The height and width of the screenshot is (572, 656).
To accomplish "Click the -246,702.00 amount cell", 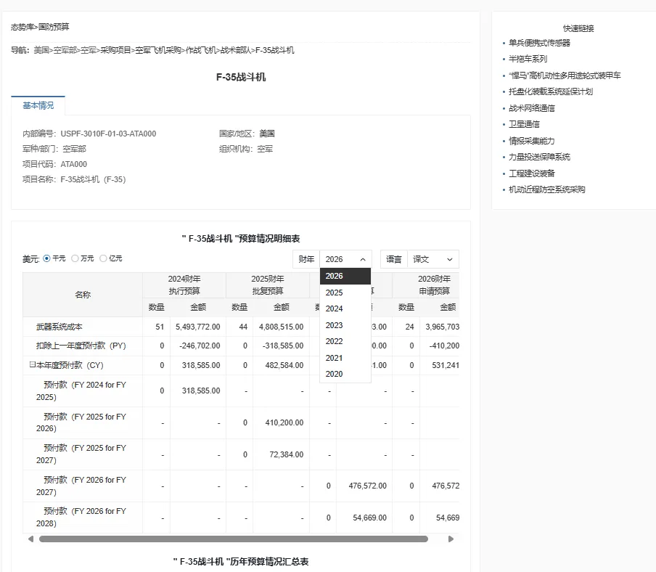I will pyautogui.click(x=198, y=346).
